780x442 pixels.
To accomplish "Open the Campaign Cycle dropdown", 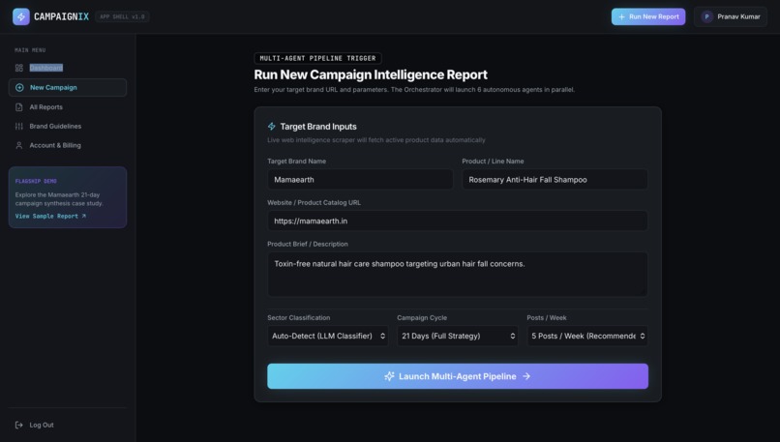I will click(x=458, y=337).
